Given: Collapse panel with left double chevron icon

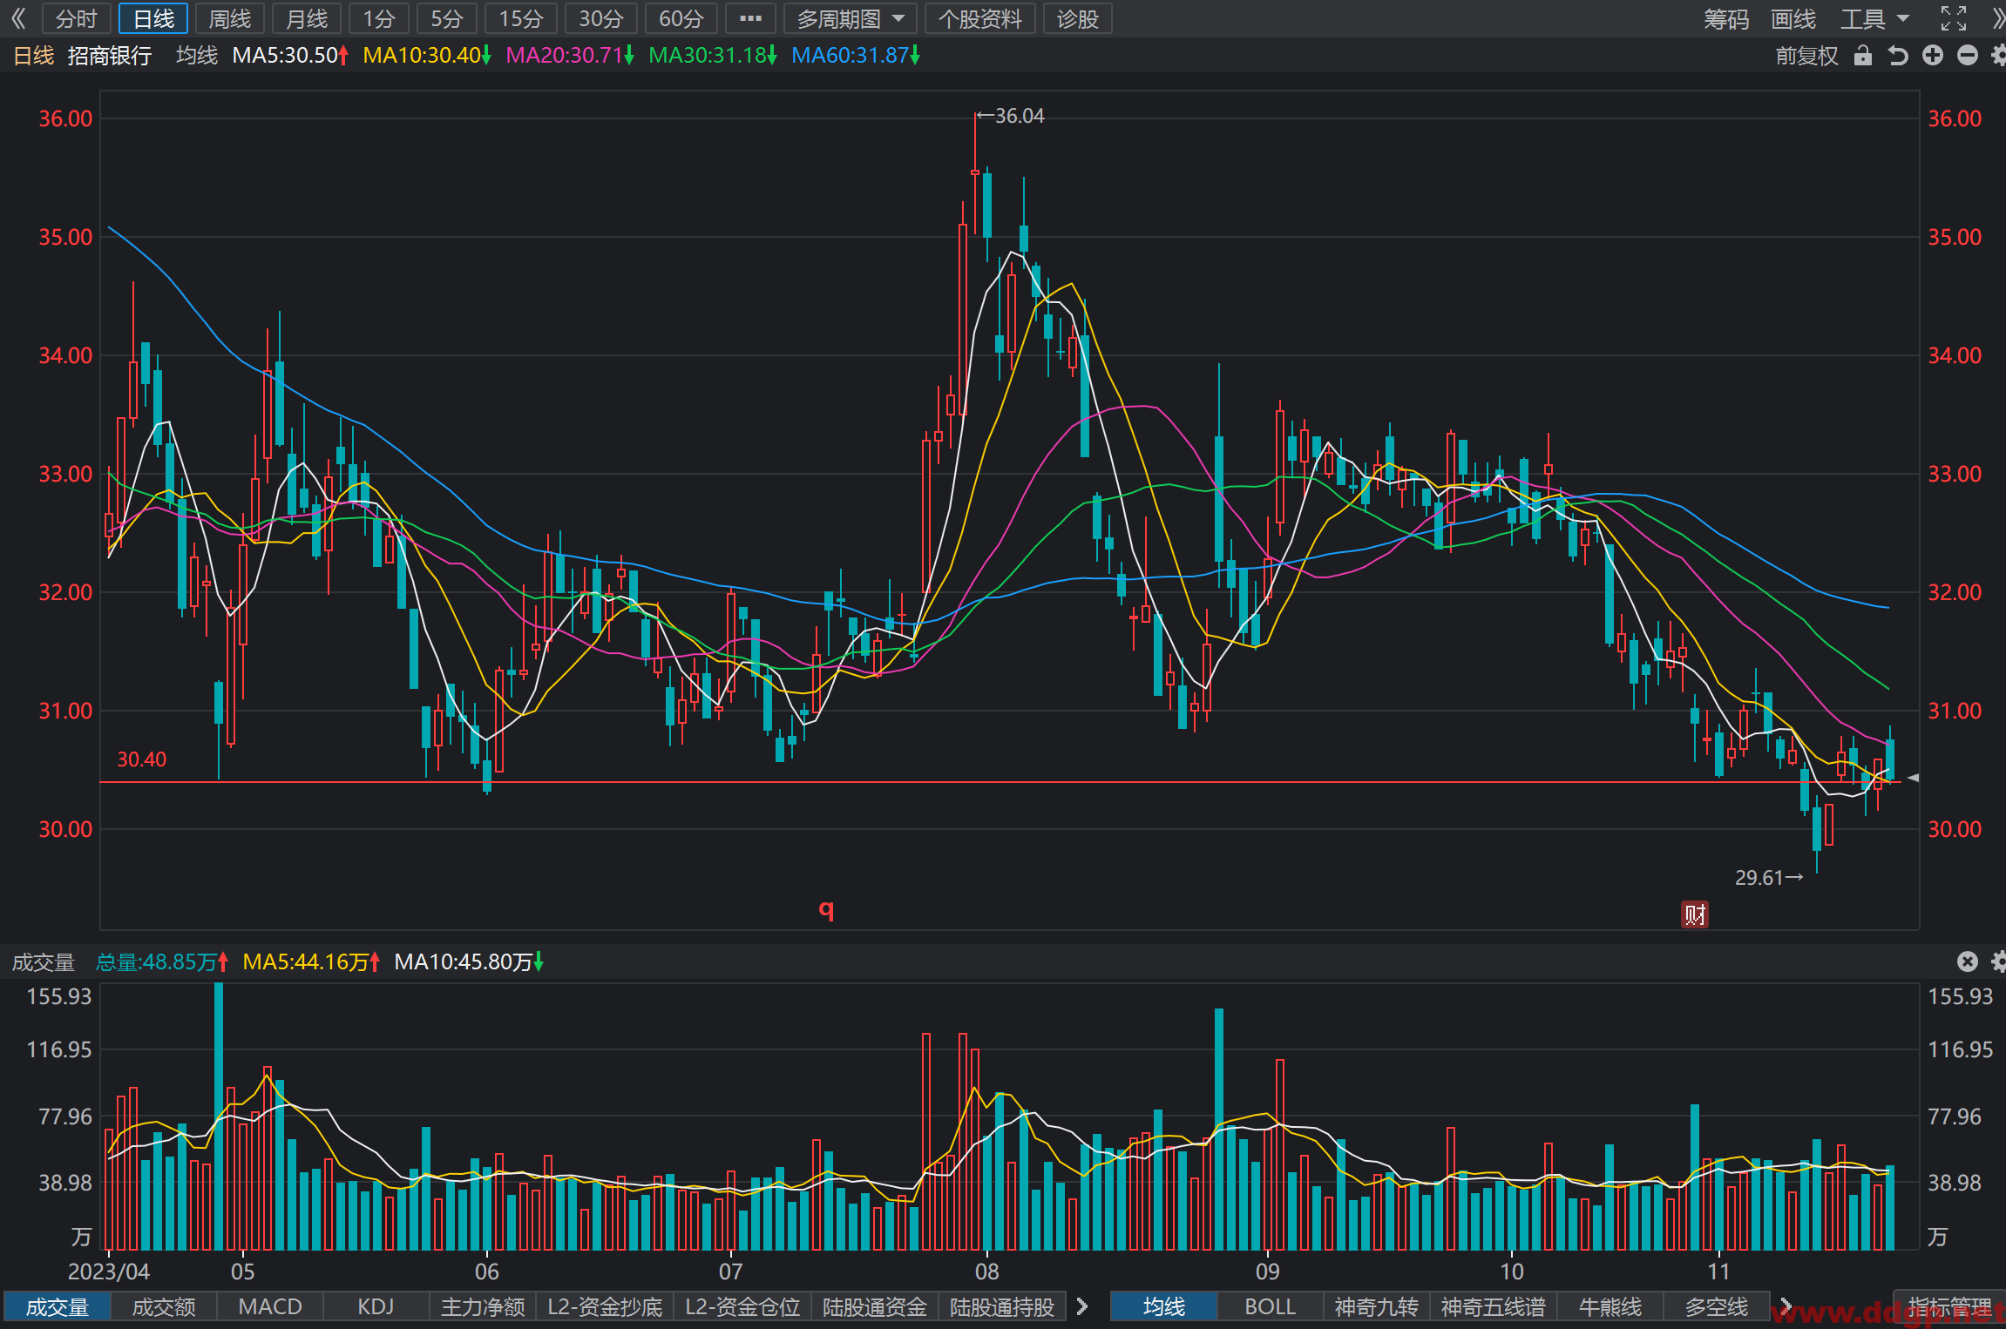Looking at the screenshot, I should click(18, 18).
